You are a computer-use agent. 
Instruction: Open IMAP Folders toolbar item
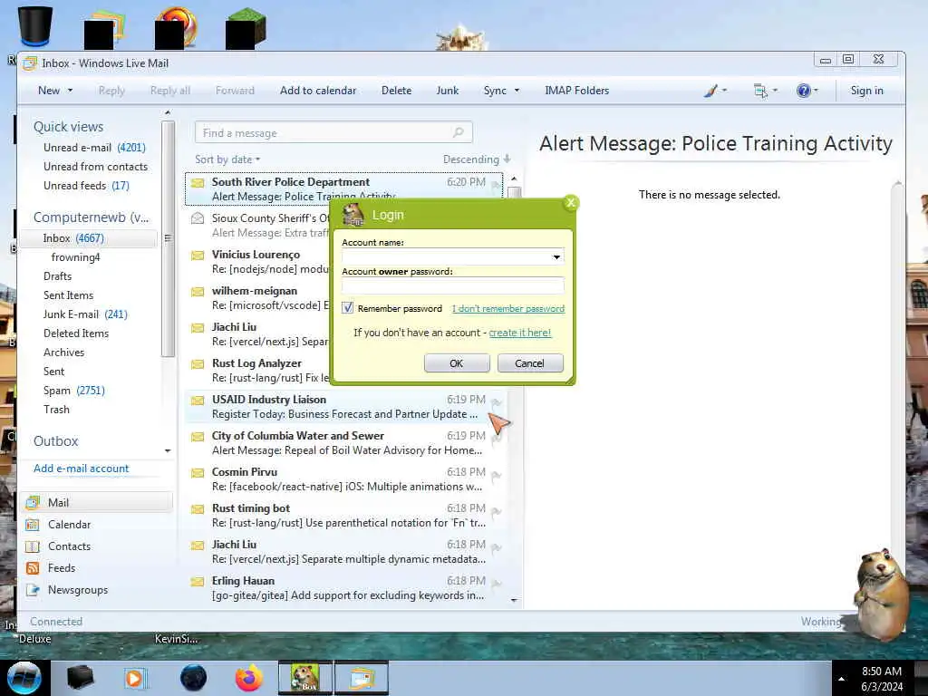(x=576, y=91)
